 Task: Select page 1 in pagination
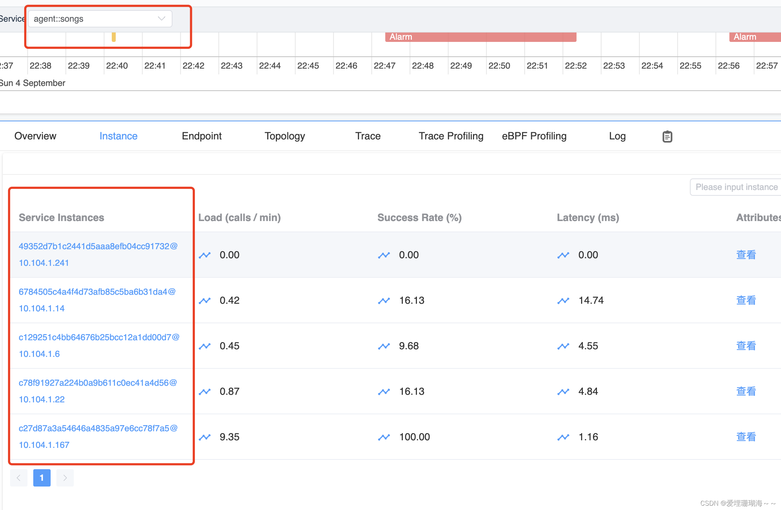tap(42, 478)
